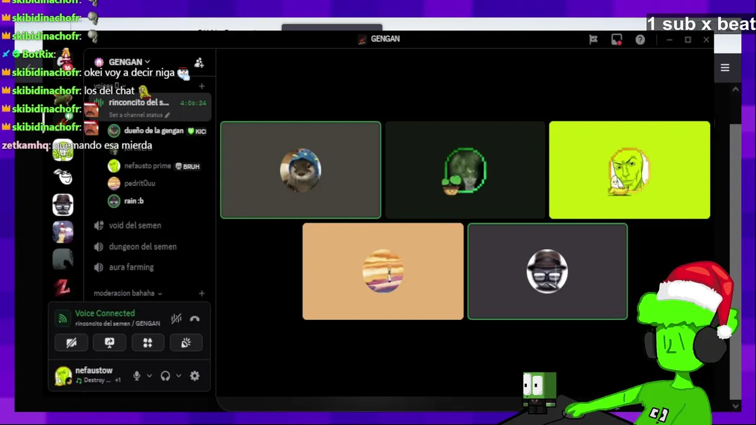The width and height of the screenshot is (756, 425).
Task: Add a channel to the voices category
Action: point(201,87)
